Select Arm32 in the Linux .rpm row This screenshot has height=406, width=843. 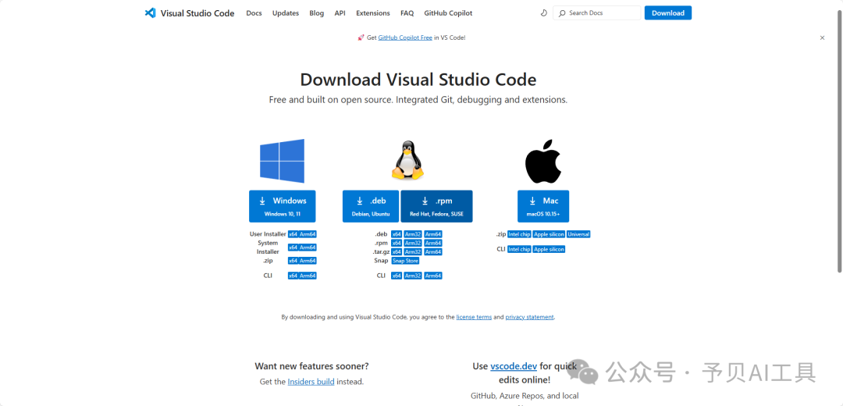click(413, 243)
